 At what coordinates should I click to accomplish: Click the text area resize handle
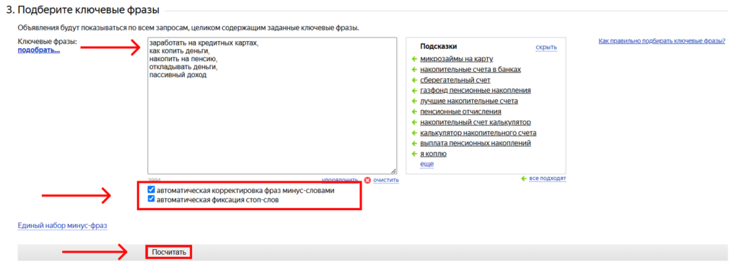(393, 171)
